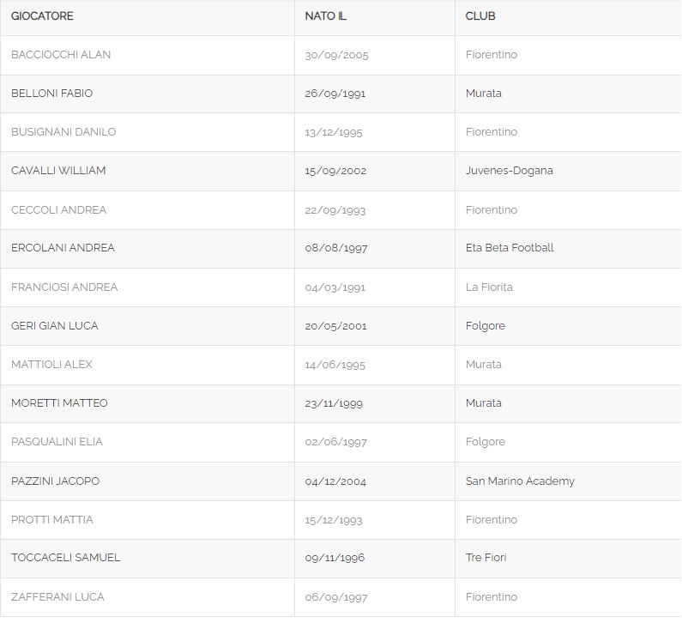Click on BELLONI FABIO name

(x=51, y=94)
